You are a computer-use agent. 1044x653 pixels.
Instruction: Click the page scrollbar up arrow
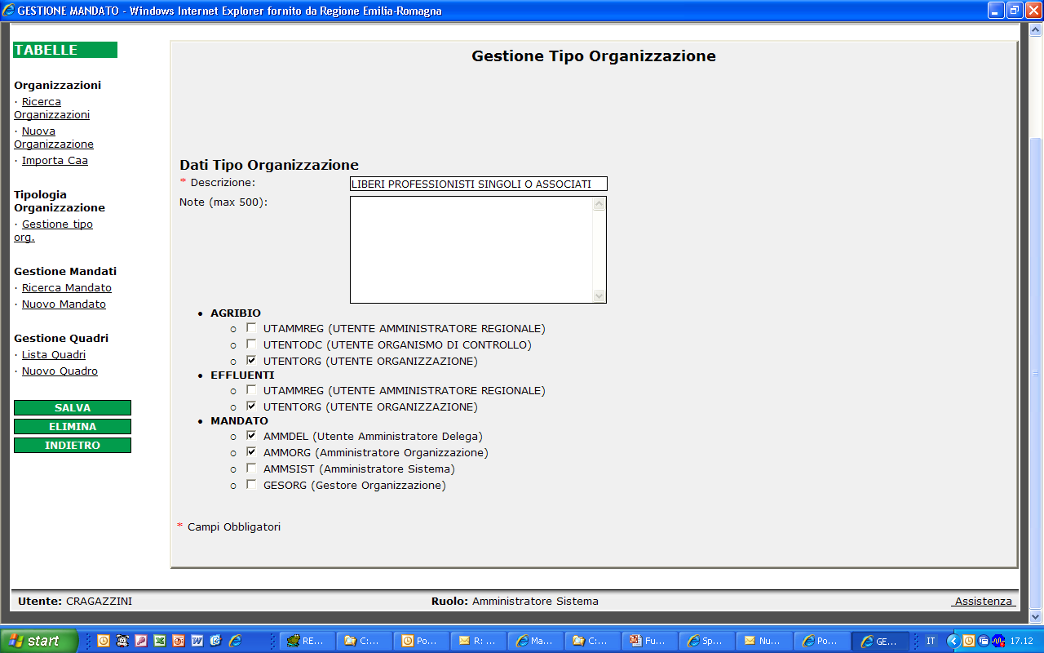pyautogui.click(x=1036, y=30)
